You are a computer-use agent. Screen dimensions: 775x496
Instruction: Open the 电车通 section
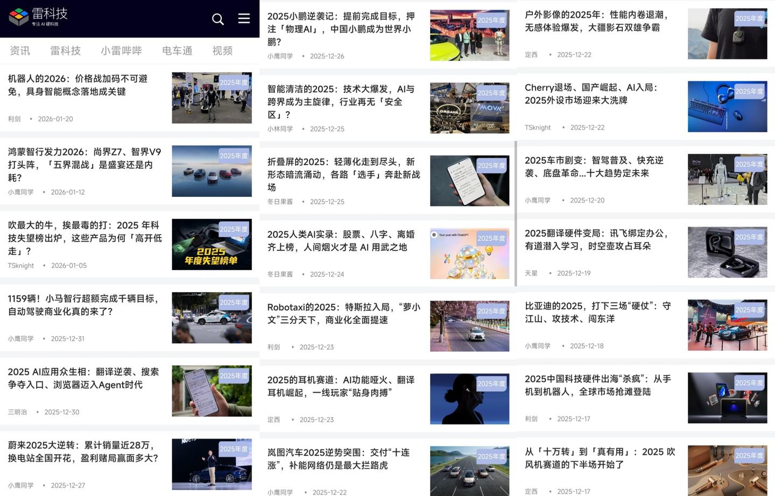177,51
